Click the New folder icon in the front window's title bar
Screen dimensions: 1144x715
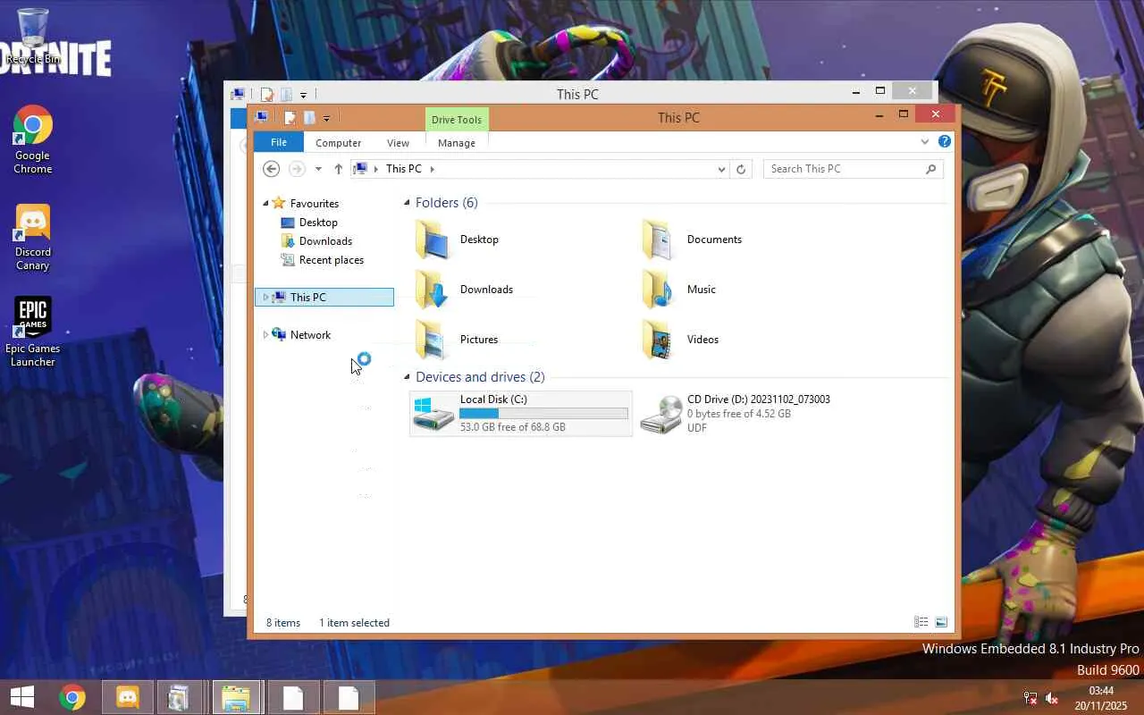pyautogui.click(x=308, y=117)
